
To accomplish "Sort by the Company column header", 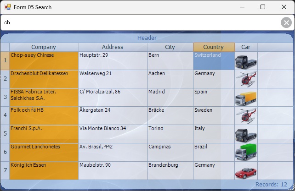I will tap(44, 47).
